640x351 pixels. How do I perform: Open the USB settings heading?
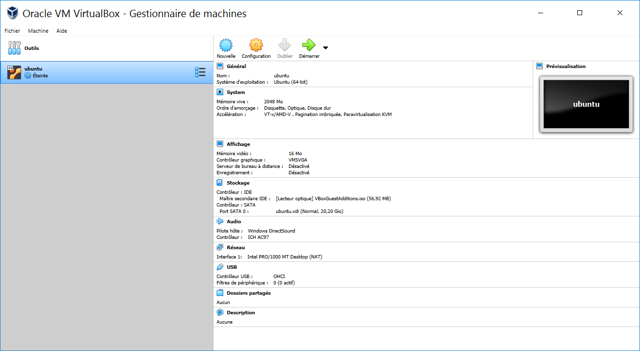click(x=232, y=267)
